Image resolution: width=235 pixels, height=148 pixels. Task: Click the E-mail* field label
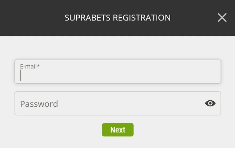pos(30,66)
